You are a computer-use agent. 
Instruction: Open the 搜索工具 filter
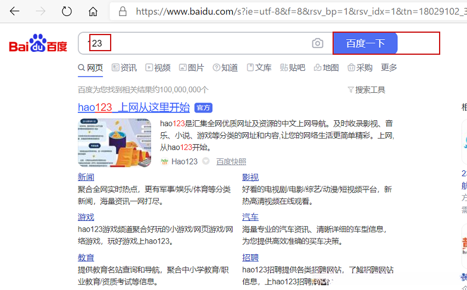point(366,90)
